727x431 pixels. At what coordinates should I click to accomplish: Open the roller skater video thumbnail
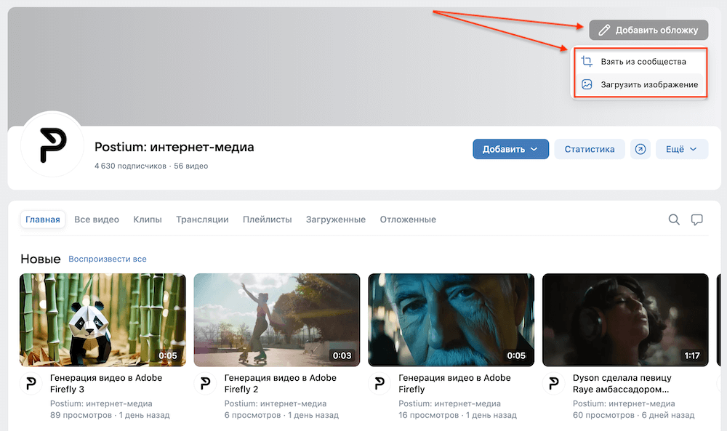point(277,320)
